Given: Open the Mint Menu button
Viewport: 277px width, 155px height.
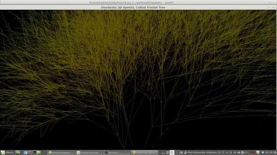Looking at the screenshot, I should pos(7,152).
